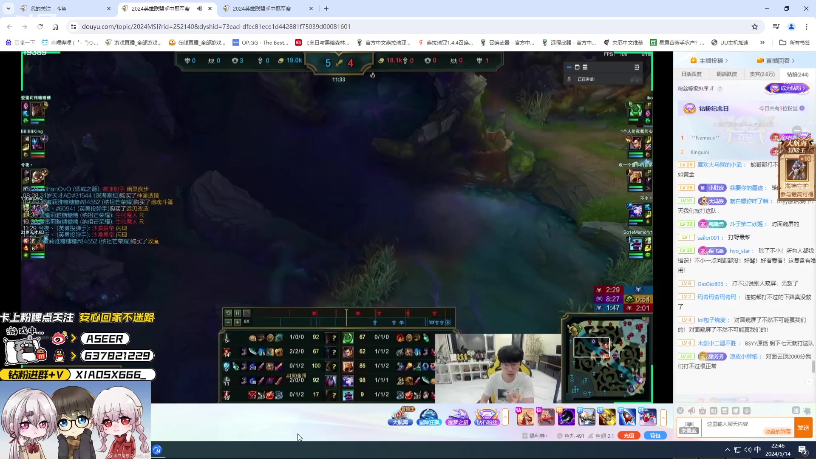
Task: Show hidden system tray icons
Action: pyautogui.click(x=728, y=450)
